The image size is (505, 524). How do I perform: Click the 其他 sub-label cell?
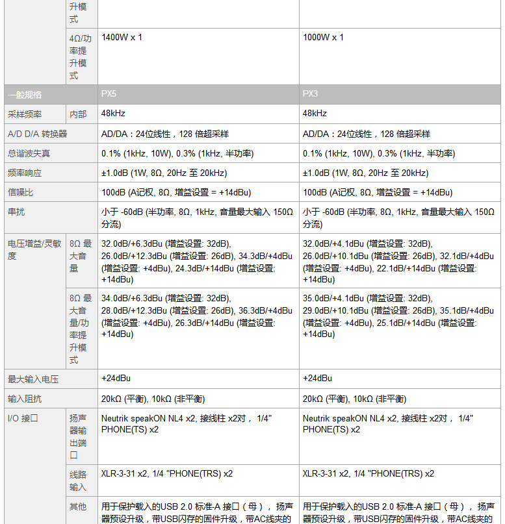click(82, 510)
